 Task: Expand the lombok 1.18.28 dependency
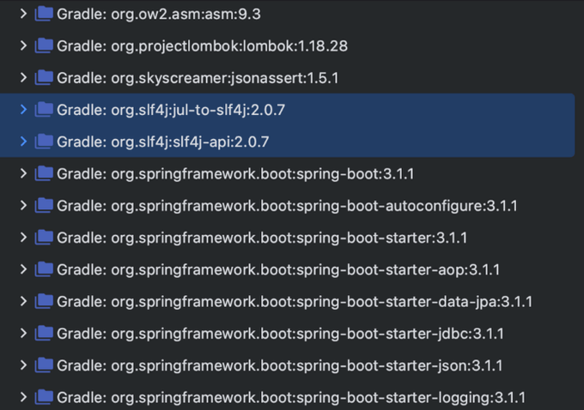[23, 46]
